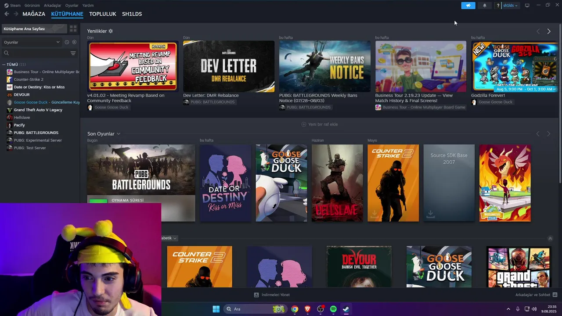This screenshot has height=316, width=562.
Task: Select PUBG: Test Server in list
Action: tap(30, 148)
